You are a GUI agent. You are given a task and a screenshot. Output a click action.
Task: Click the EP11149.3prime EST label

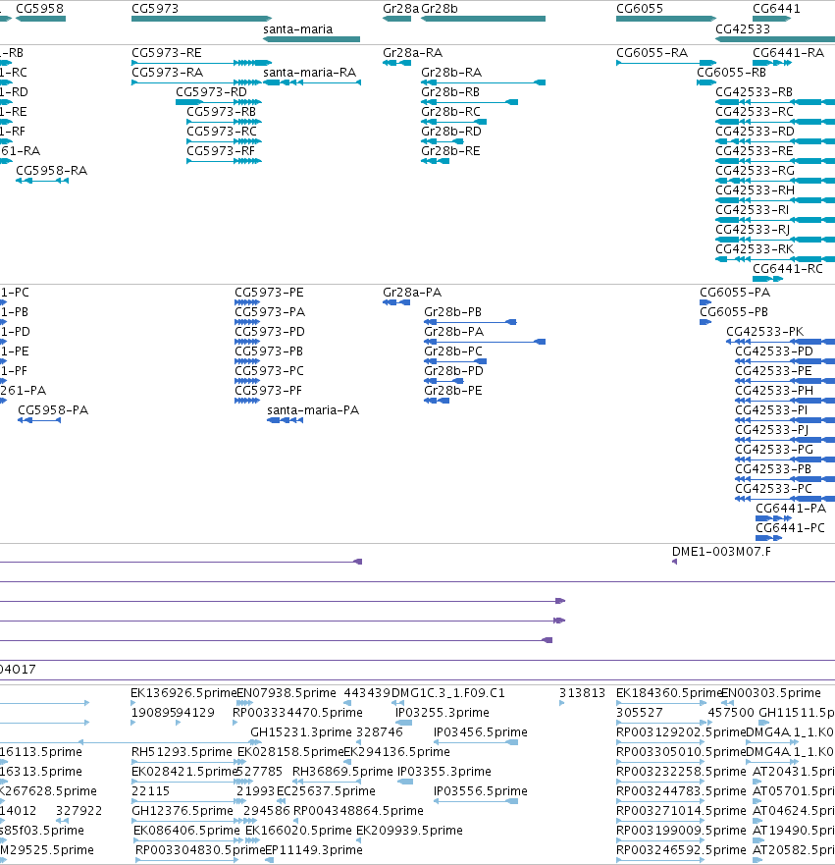(314, 850)
